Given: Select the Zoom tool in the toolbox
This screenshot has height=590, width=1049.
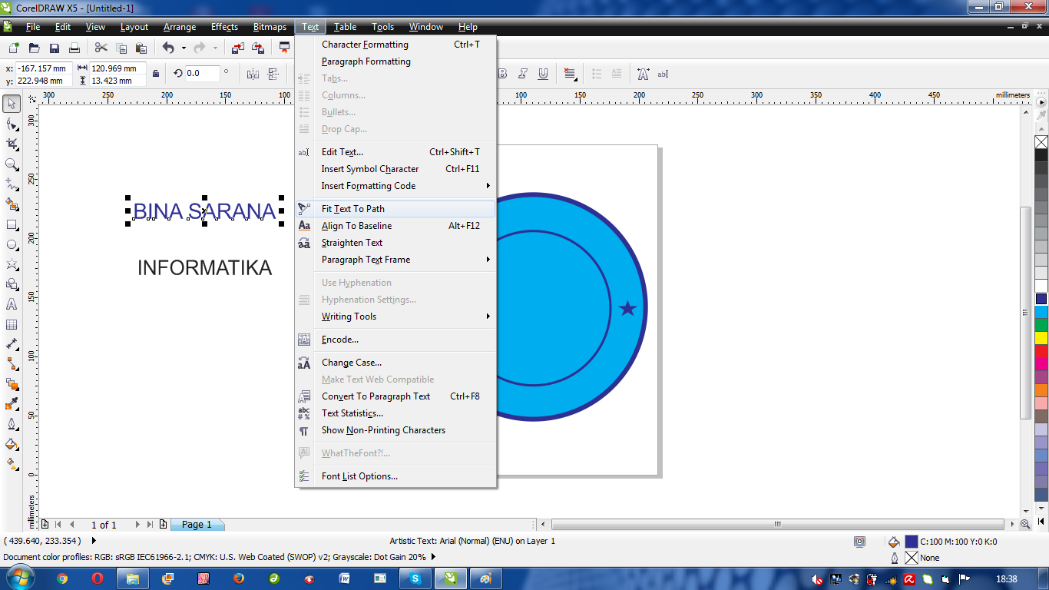Looking at the screenshot, I should tap(12, 164).
